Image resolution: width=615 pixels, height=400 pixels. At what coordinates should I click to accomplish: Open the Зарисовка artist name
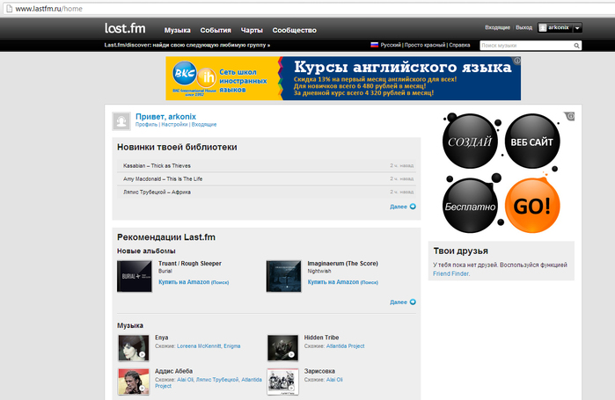(x=319, y=371)
